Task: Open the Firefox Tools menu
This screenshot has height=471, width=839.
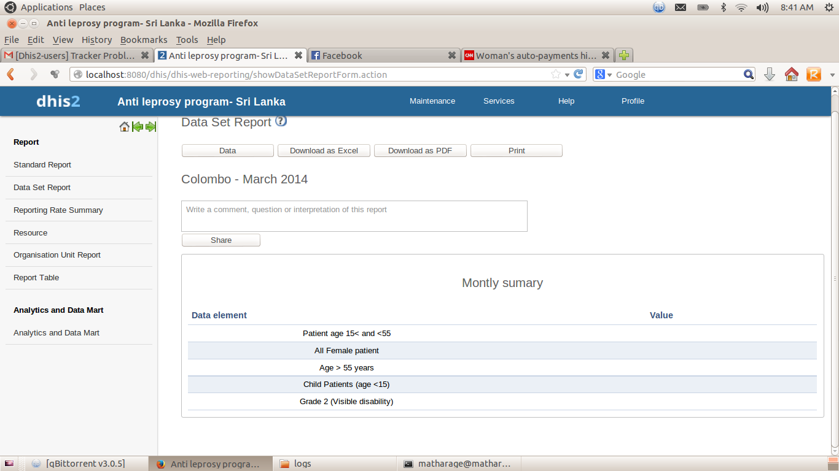Action: click(x=187, y=40)
